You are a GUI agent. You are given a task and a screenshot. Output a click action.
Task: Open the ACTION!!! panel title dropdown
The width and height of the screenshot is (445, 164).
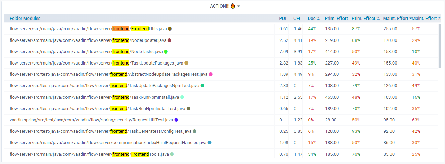[x=238, y=6]
